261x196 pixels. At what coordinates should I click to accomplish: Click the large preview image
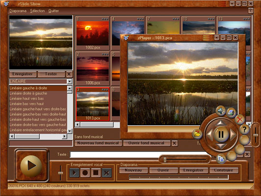click(x=41, y=43)
